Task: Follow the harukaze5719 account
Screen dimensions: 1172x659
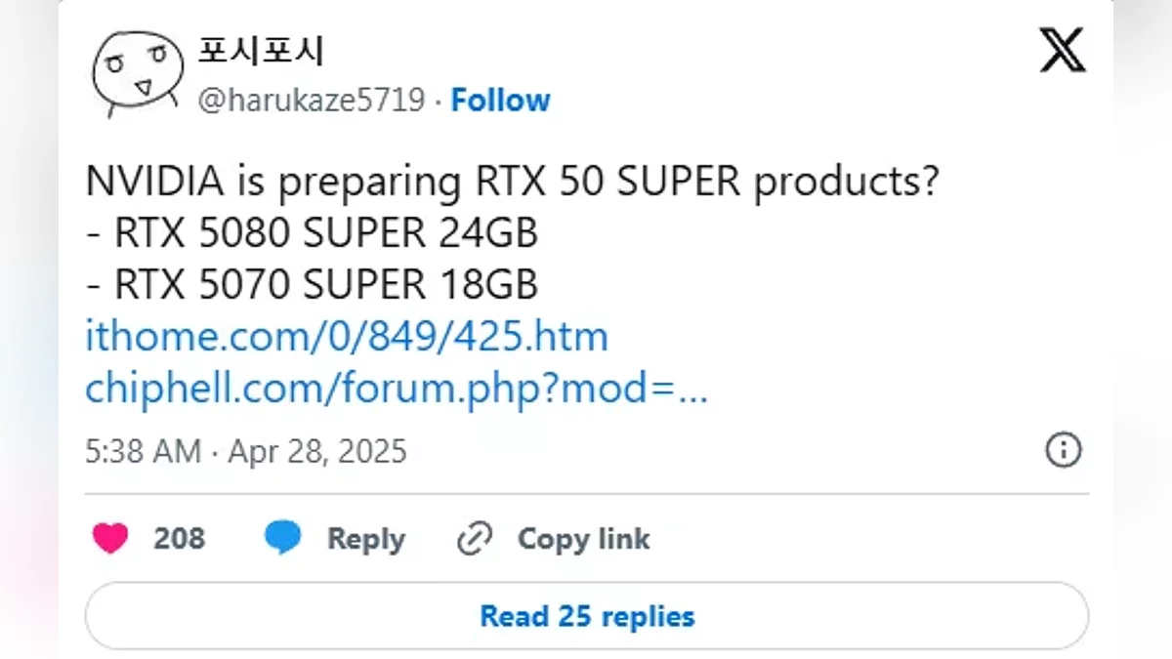Action: click(x=500, y=101)
